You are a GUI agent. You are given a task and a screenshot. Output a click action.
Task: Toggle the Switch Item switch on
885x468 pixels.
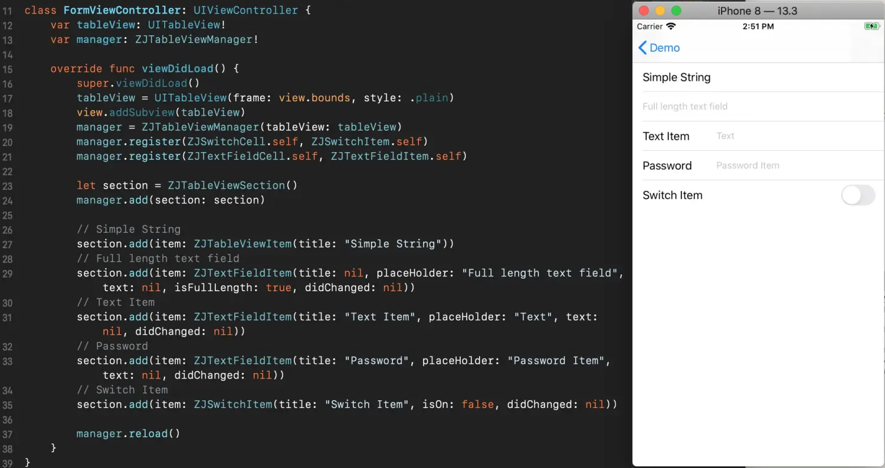[x=858, y=195]
